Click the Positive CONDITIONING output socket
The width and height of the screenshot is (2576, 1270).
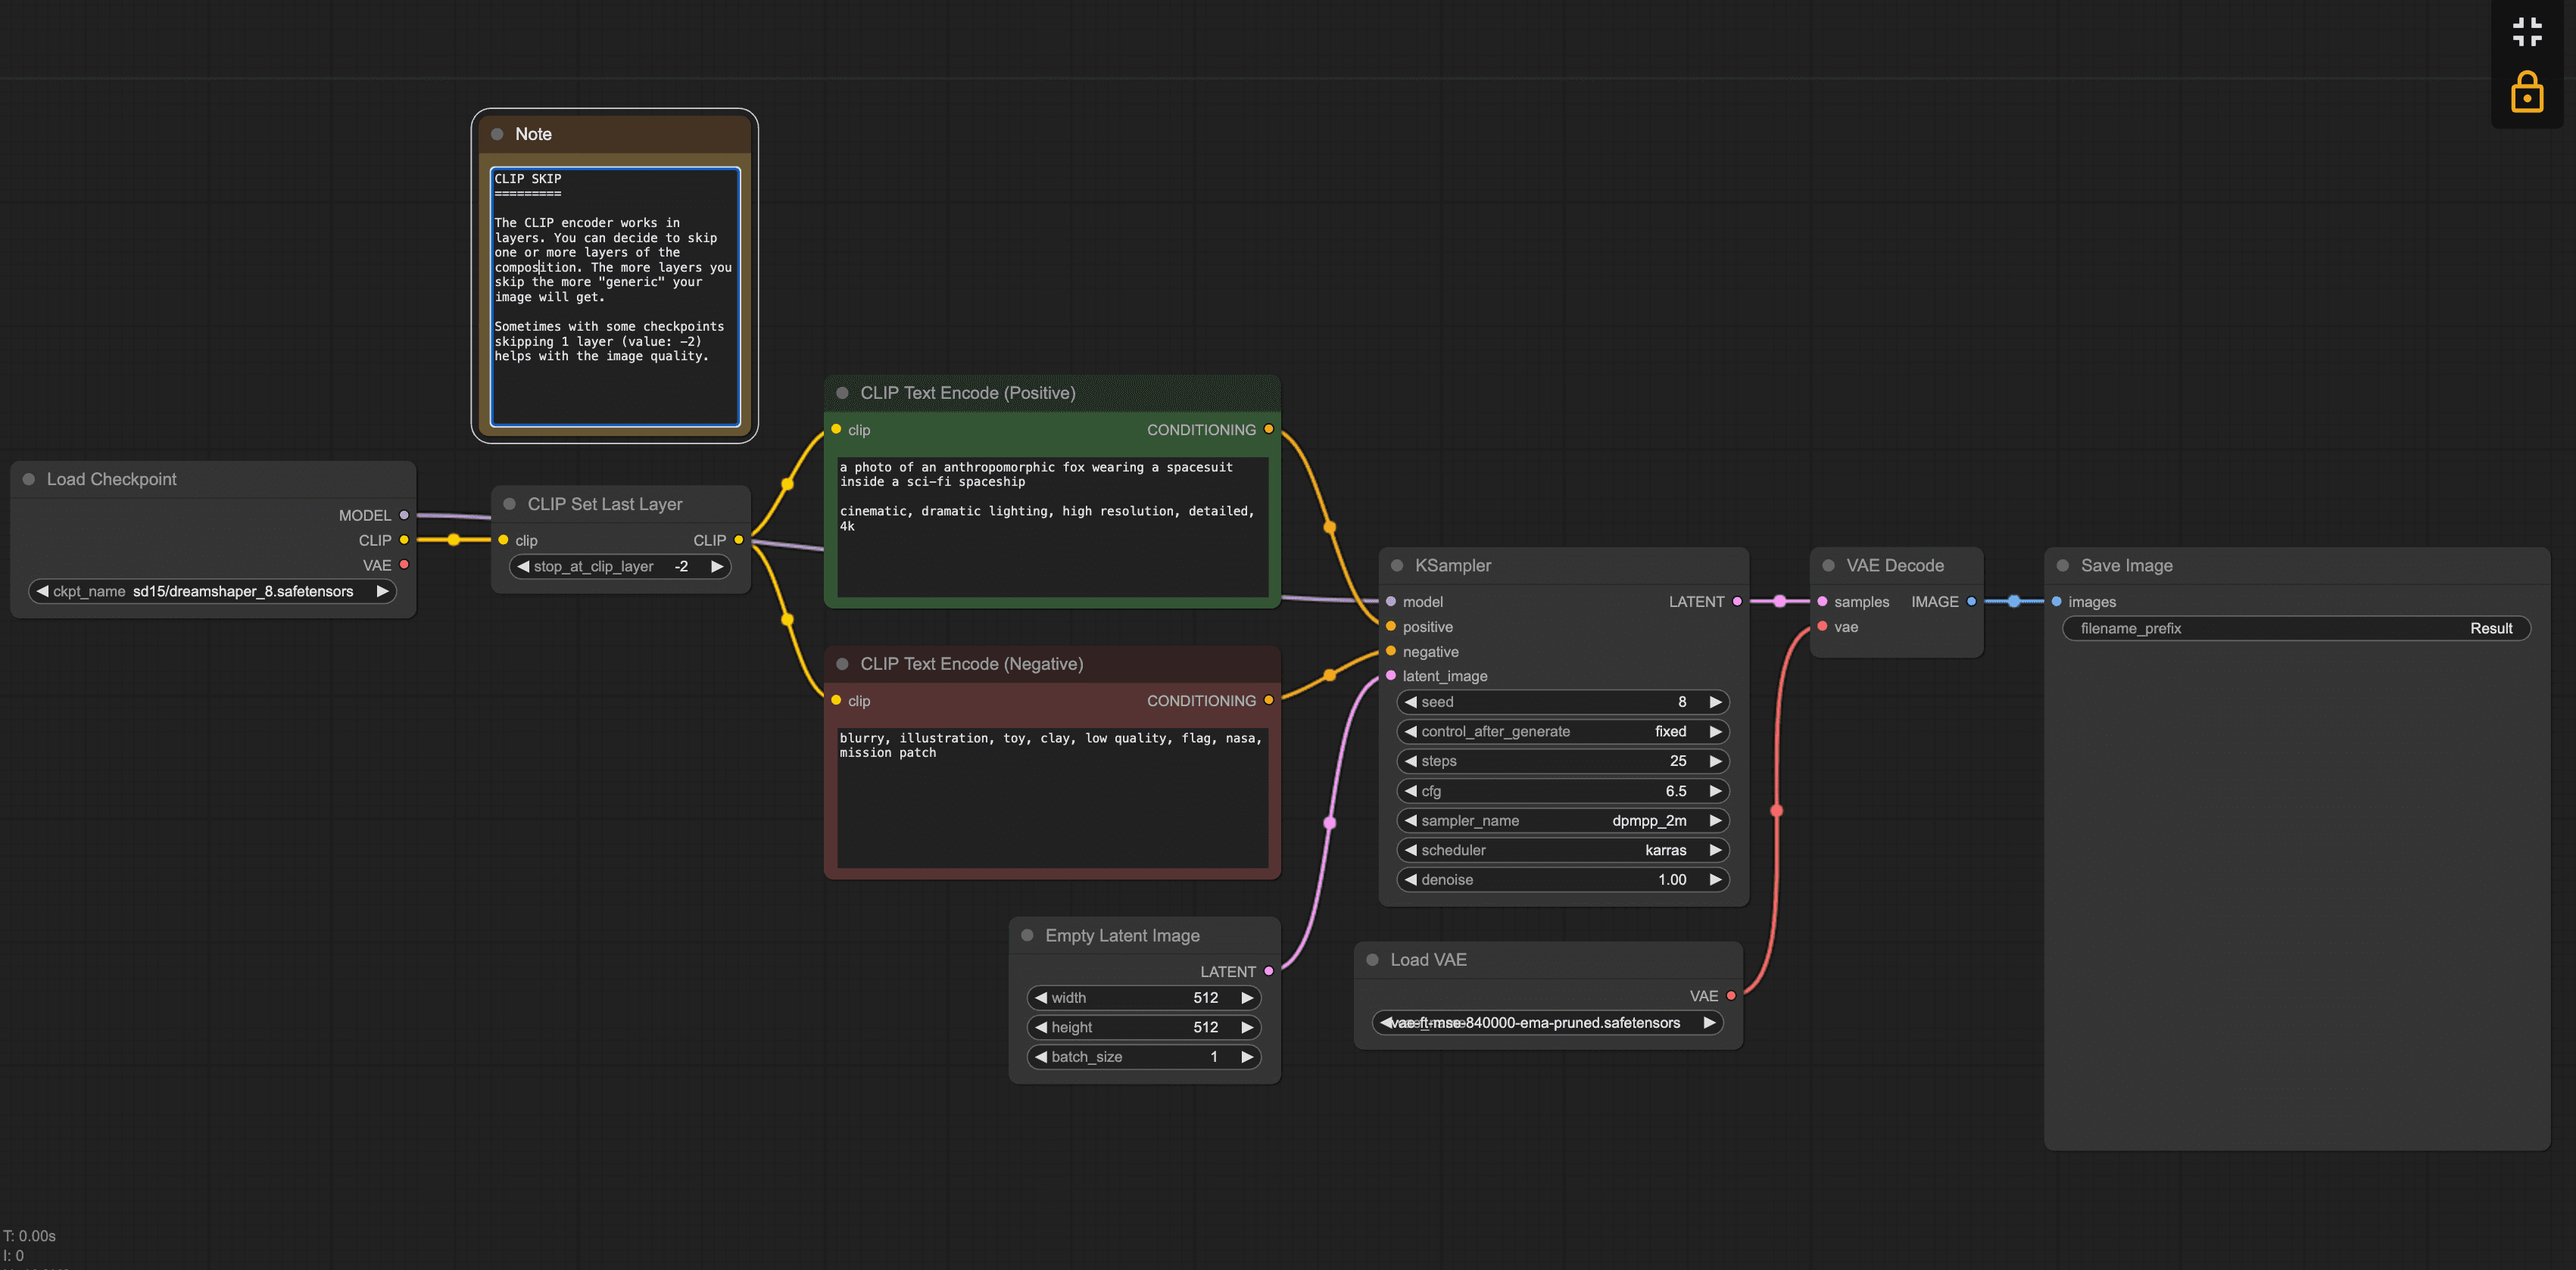click(x=1269, y=430)
